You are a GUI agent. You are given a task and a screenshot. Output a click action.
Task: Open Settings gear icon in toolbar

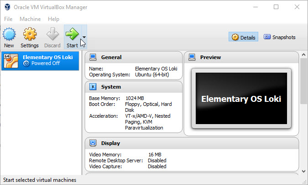pyautogui.click(x=30, y=34)
